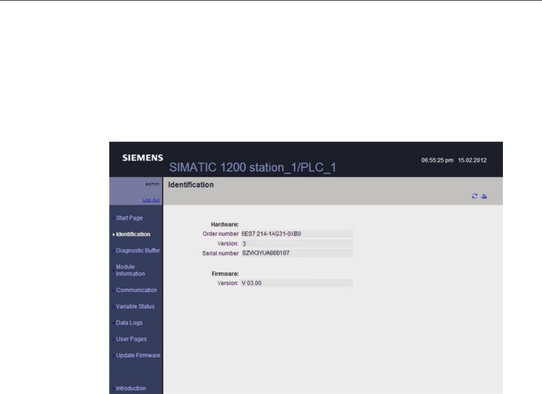The width and height of the screenshot is (542, 394).
Task: Click the admin user name label
Action: (153, 184)
